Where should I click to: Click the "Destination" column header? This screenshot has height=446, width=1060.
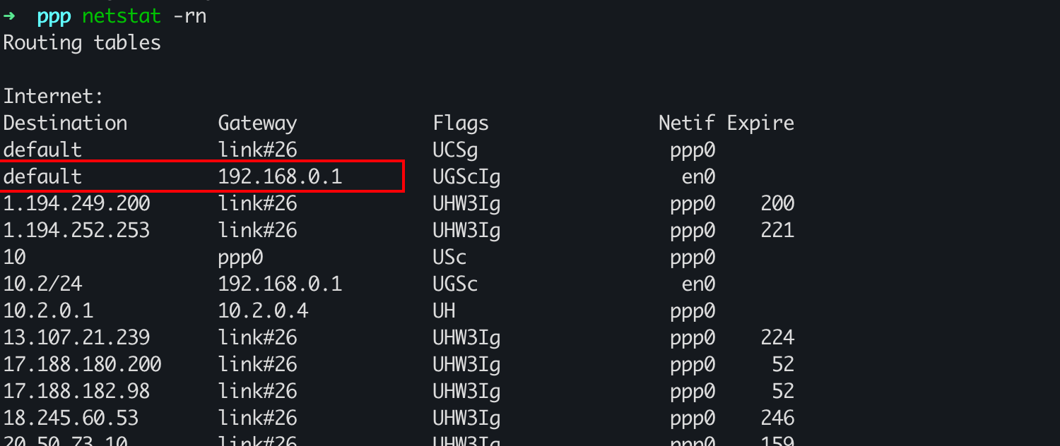coord(65,123)
